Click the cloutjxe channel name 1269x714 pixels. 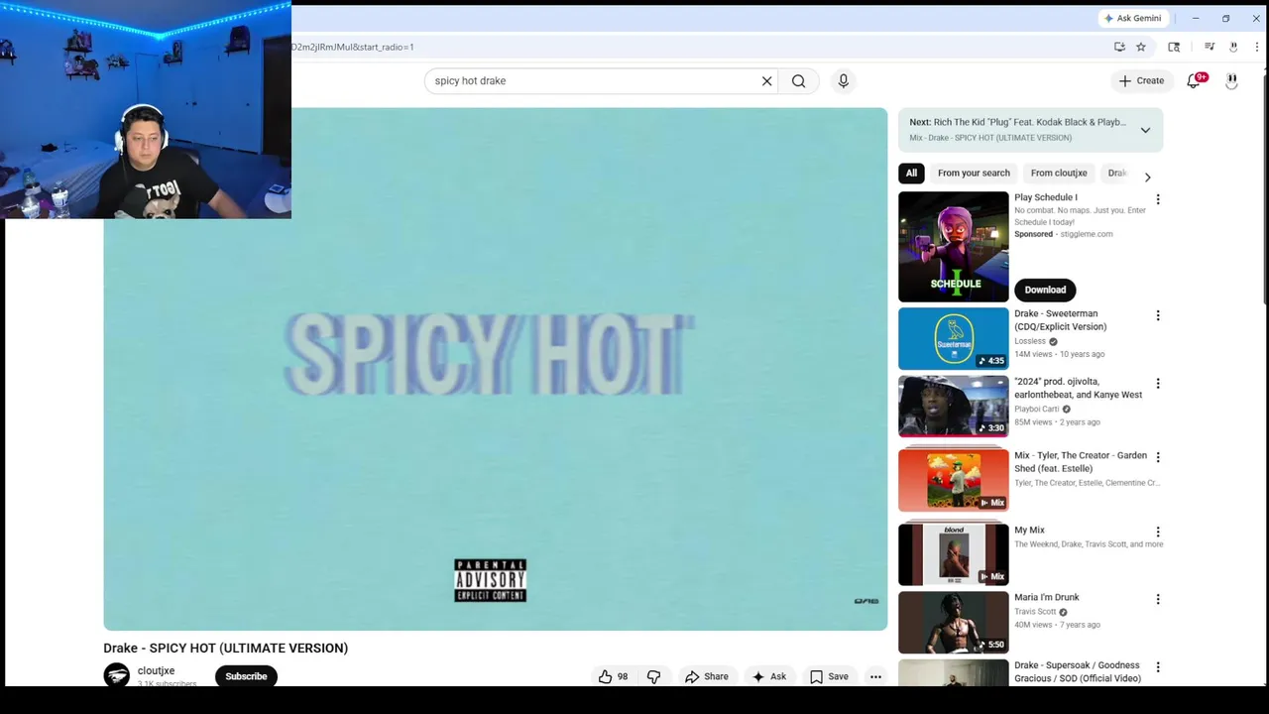click(x=156, y=670)
